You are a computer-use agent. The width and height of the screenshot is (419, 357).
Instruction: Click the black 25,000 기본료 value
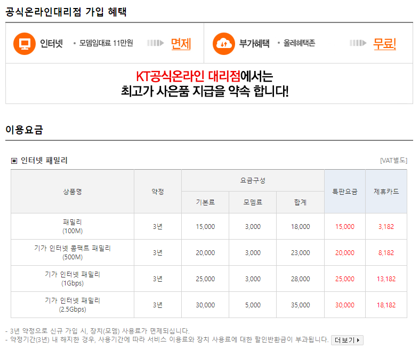point(205,279)
